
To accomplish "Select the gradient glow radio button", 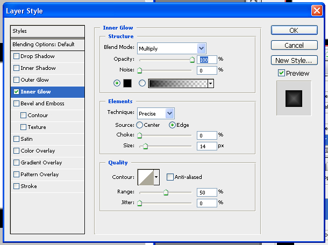I will (x=142, y=83).
